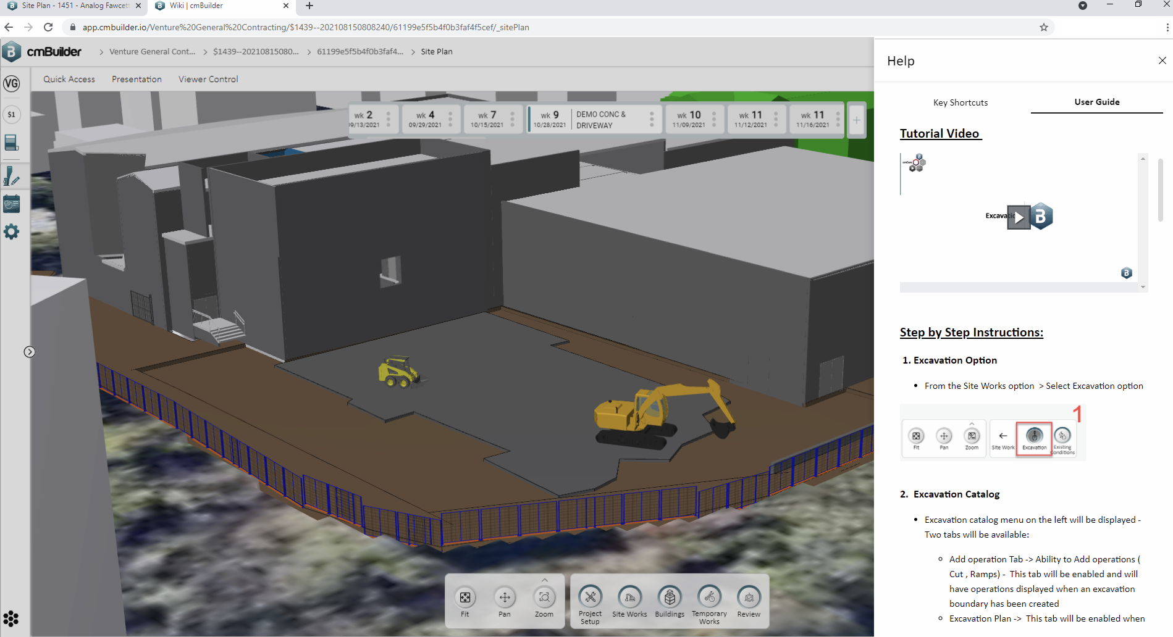
Task: Open the schedule calendar sidebar icon
Action: coord(12,204)
